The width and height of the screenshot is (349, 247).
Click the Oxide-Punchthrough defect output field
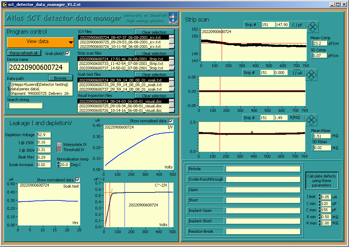(263, 180)
